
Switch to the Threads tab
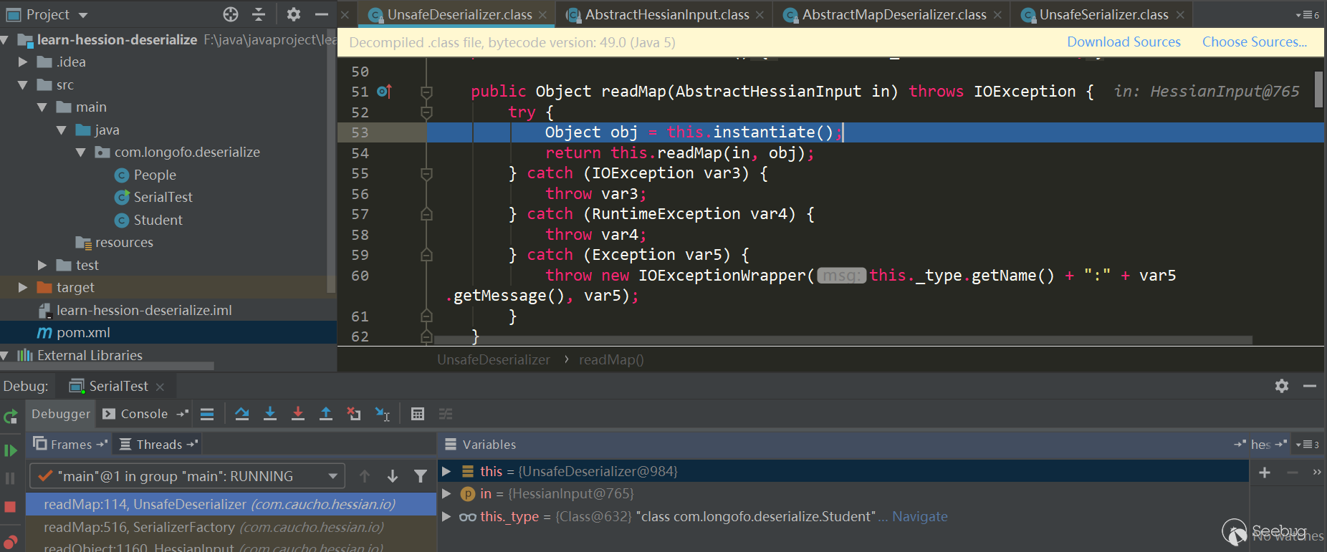(x=158, y=445)
